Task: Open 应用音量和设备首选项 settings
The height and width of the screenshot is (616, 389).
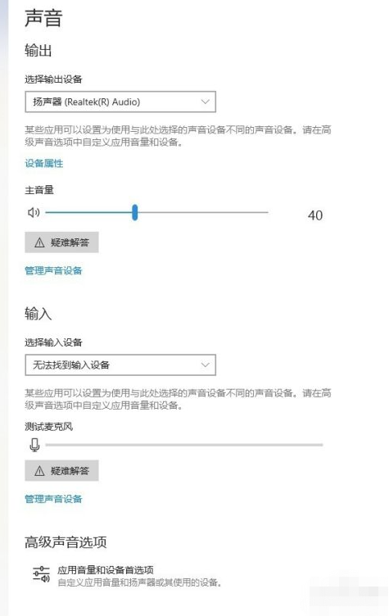Action: 106,570
